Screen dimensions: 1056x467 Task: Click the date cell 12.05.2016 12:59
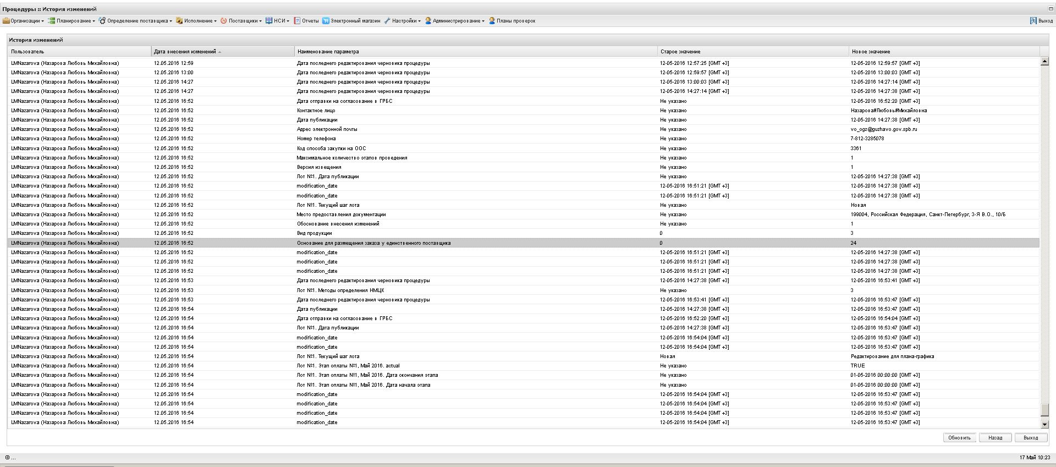click(x=173, y=63)
